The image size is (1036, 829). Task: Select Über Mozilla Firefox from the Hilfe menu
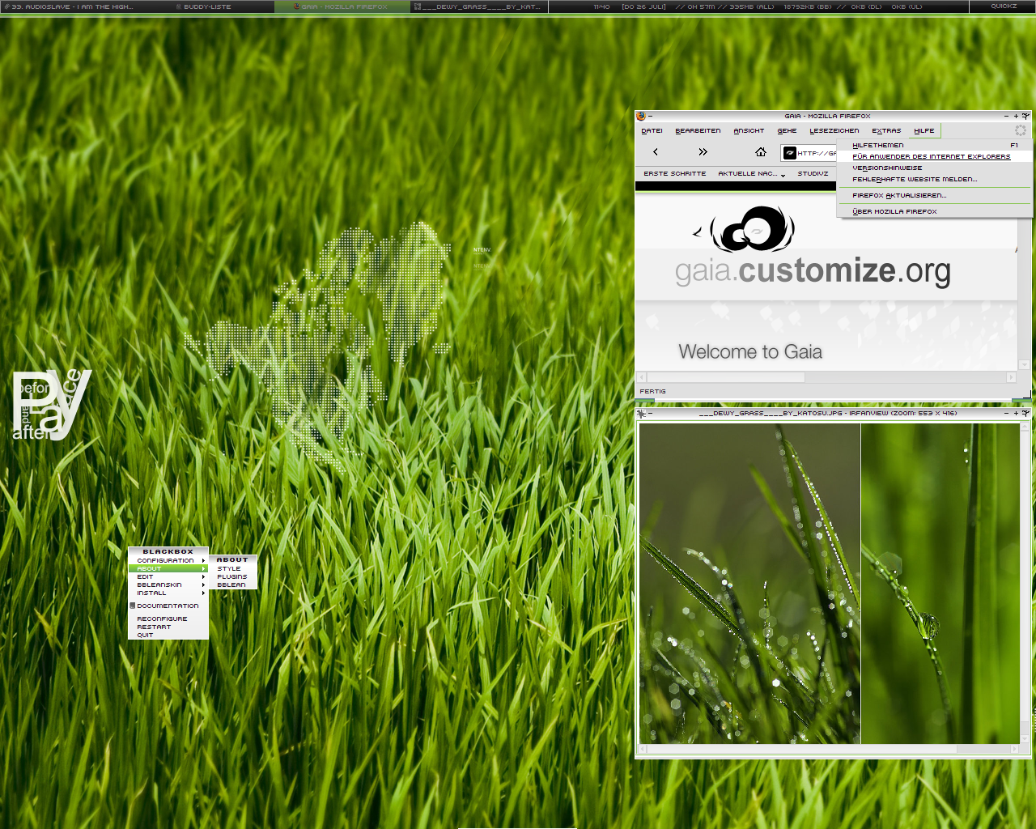click(894, 211)
